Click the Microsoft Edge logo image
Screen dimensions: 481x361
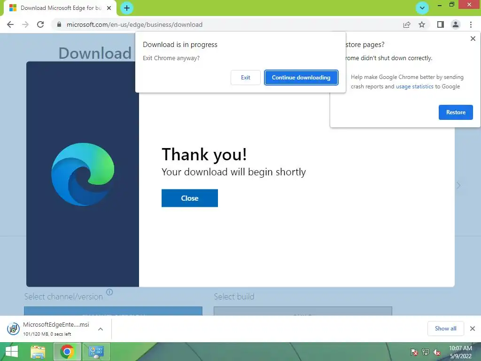point(83,174)
